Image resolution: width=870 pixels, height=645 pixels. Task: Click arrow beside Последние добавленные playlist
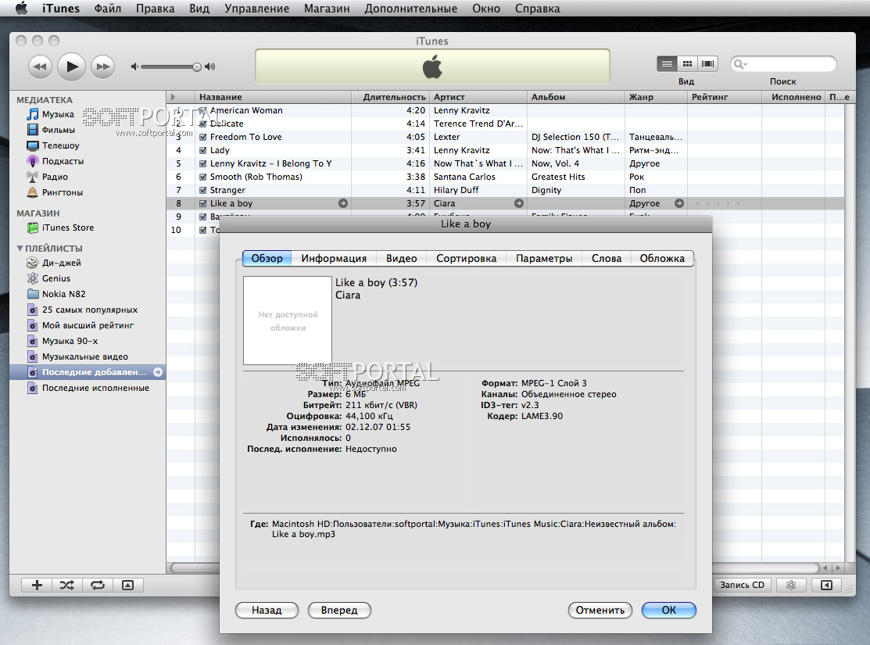(158, 372)
